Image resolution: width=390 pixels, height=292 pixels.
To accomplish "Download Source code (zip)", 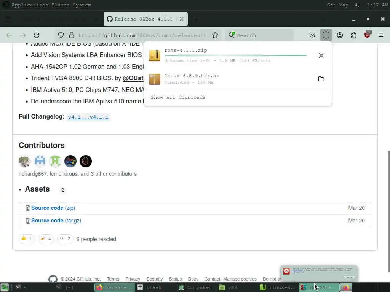I will pyautogui.click(x=53, y=208).
